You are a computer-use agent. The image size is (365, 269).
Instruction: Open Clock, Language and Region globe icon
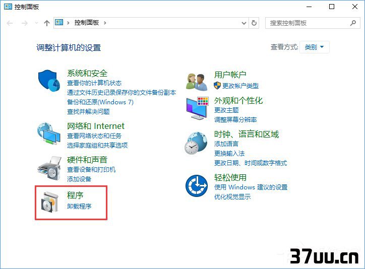(x=196, y=143)
